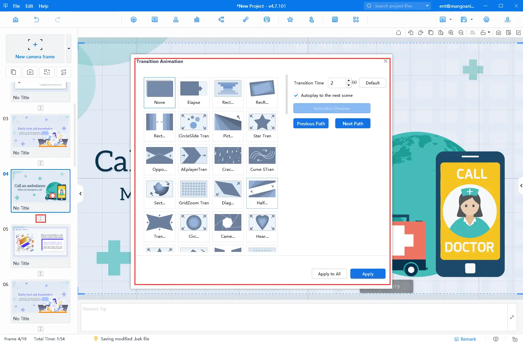The image size is (523, 342).
Task: Click the zoom in magnifier icon
Action: [x=451, y=32]
